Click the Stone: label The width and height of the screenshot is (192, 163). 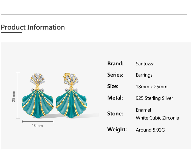115,113
